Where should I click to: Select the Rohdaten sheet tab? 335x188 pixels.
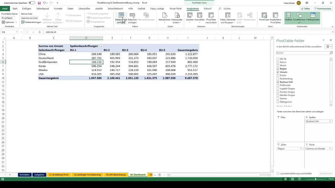pyautogui.click(x=25, y=175)
